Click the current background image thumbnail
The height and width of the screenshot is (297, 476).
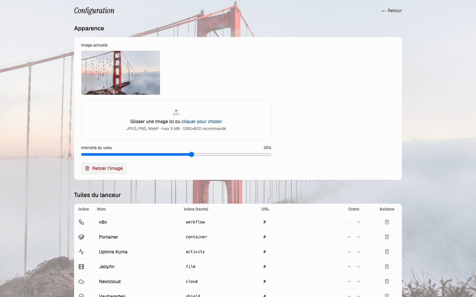(121, 73)
